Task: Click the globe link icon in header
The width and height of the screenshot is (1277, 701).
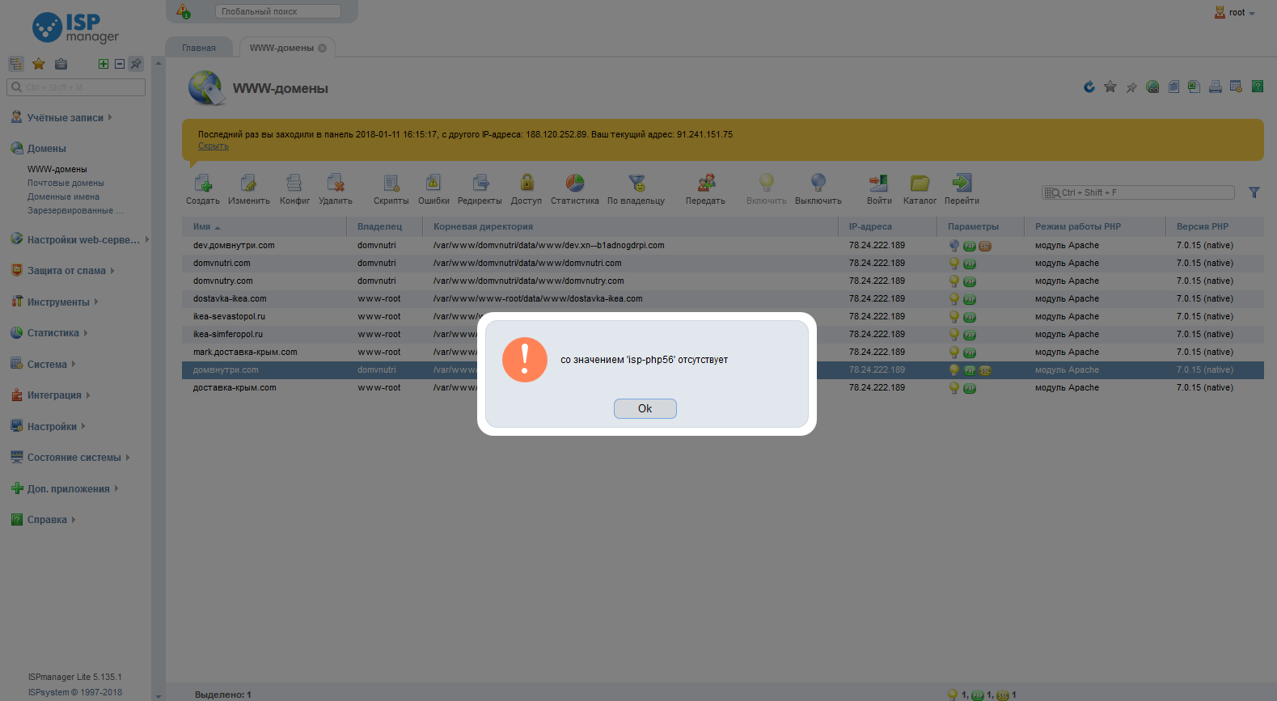Action: [1152, 87]
